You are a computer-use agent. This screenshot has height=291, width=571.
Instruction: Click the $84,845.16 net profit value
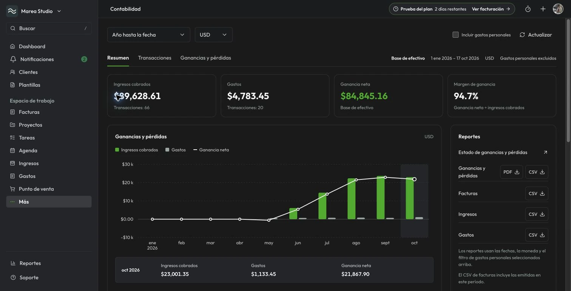pos(364,96)
